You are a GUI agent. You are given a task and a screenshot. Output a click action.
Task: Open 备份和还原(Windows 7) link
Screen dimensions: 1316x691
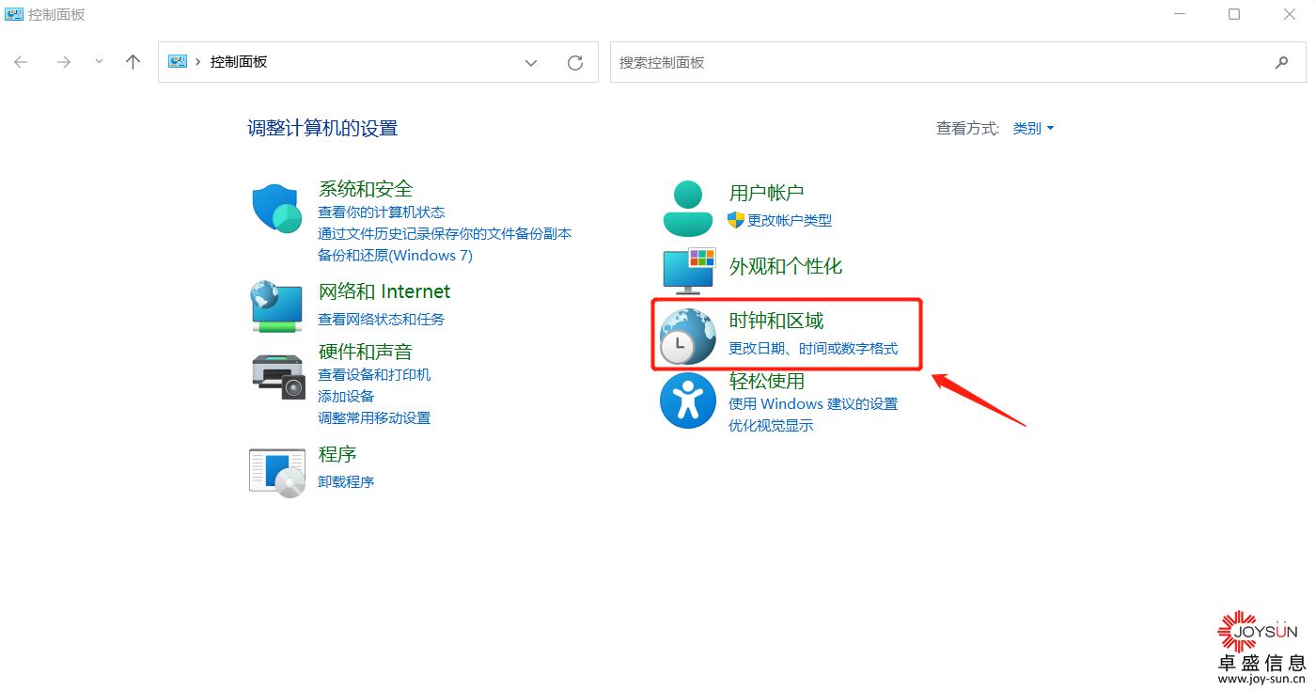(x=395, y=256)
